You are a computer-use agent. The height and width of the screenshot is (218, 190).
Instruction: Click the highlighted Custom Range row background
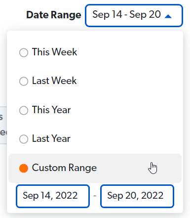[95, 168]
